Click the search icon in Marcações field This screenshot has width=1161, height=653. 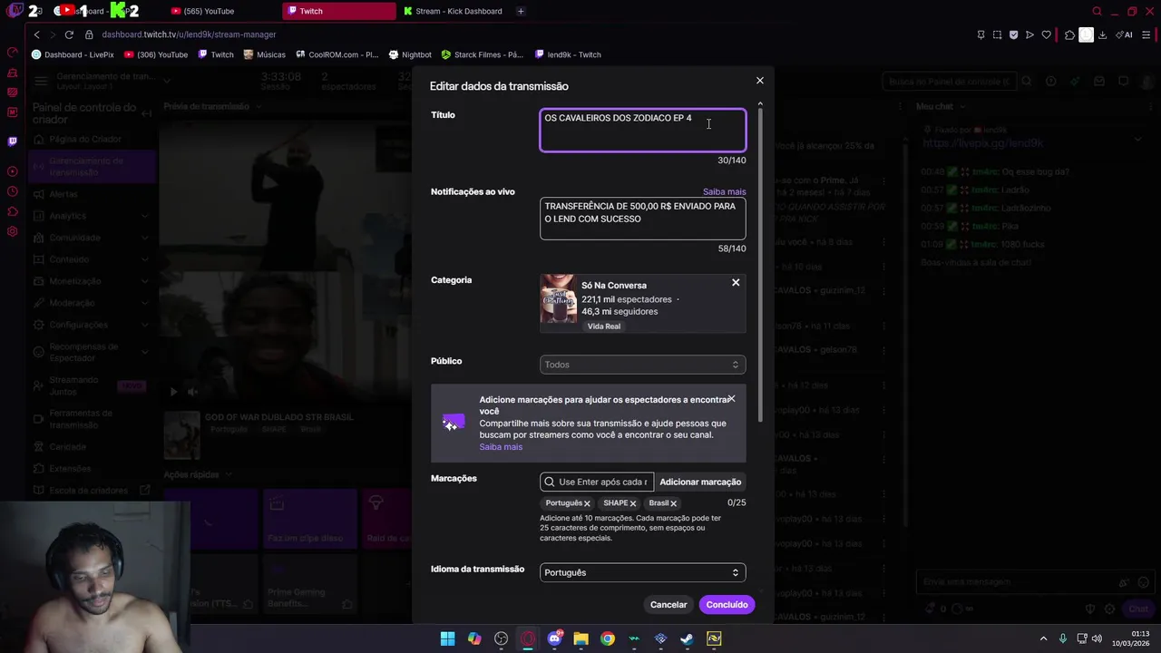click(549, 482)
